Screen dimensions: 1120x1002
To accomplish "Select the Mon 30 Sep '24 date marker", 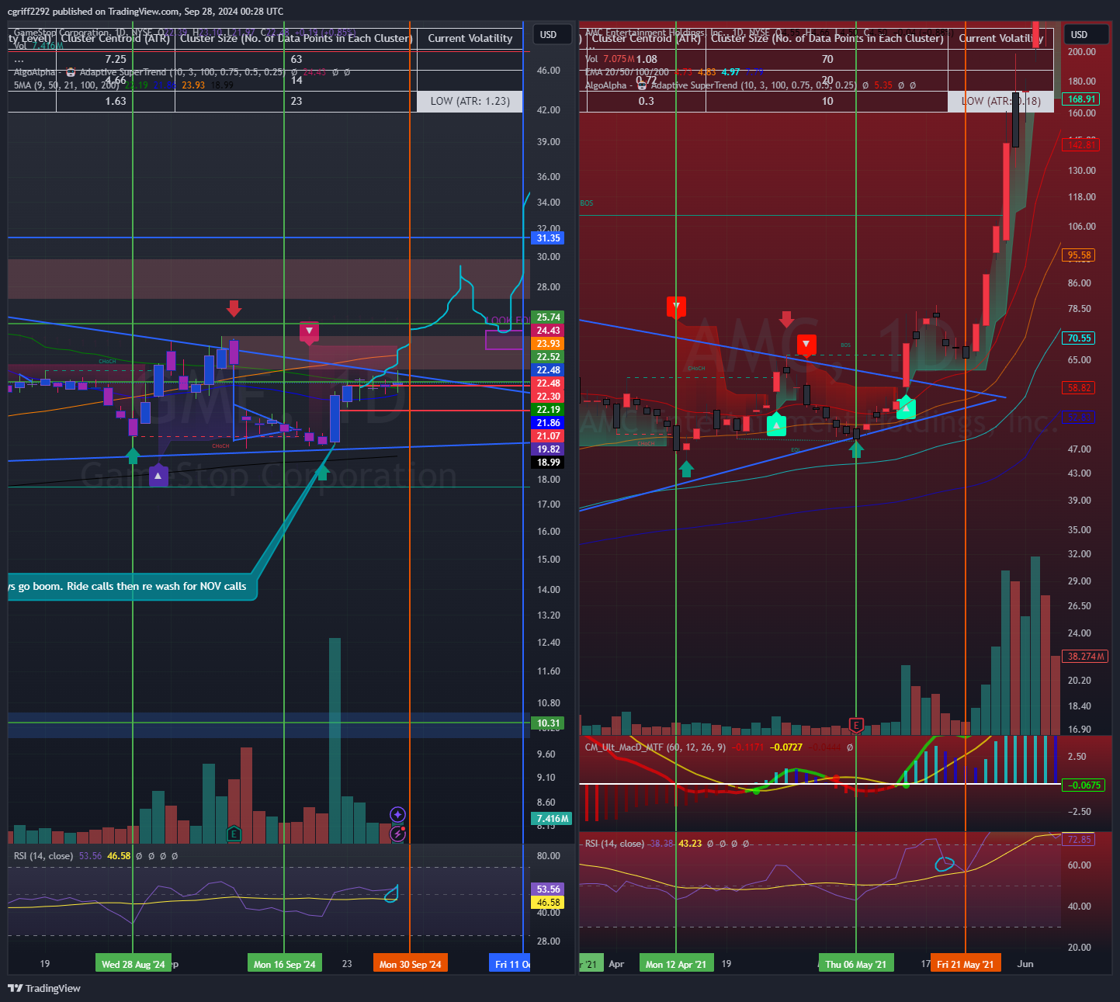I will click(x=411, y=964).
